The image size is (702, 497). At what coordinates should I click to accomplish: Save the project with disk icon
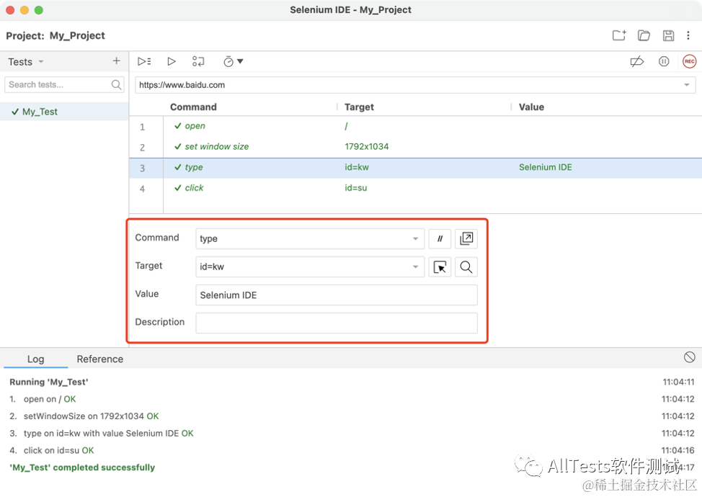click(x=668, y=35)
